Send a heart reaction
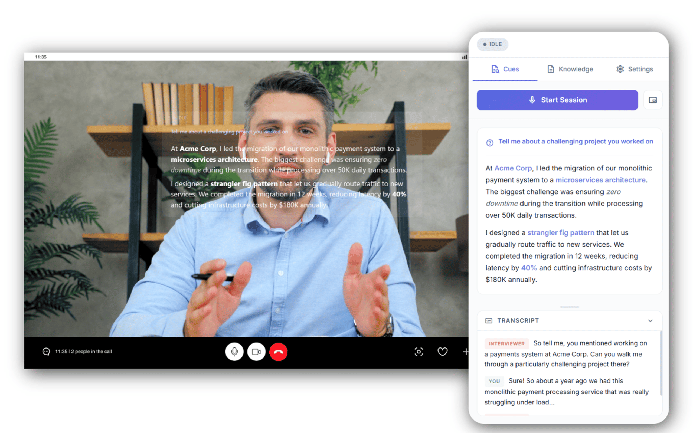Viewport: 693px width, 433px height. pyautogui.click(x=442, y=351)
